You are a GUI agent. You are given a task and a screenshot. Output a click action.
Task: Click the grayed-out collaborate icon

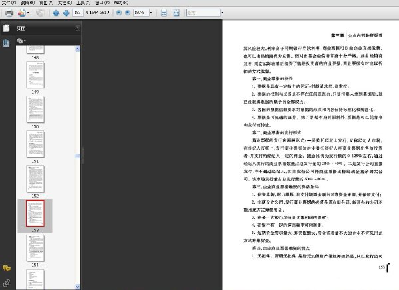pyautogui.click(x=40, y=13)
